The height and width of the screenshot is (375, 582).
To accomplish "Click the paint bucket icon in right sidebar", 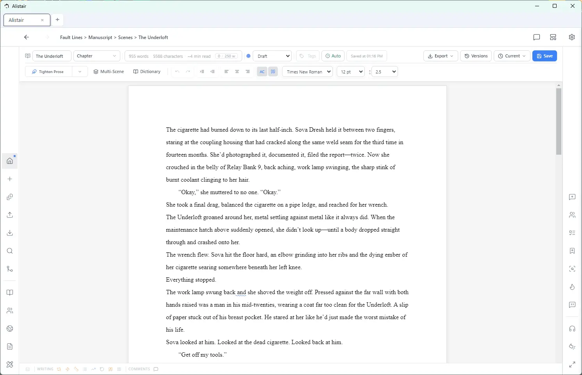I will click(572, 346).
